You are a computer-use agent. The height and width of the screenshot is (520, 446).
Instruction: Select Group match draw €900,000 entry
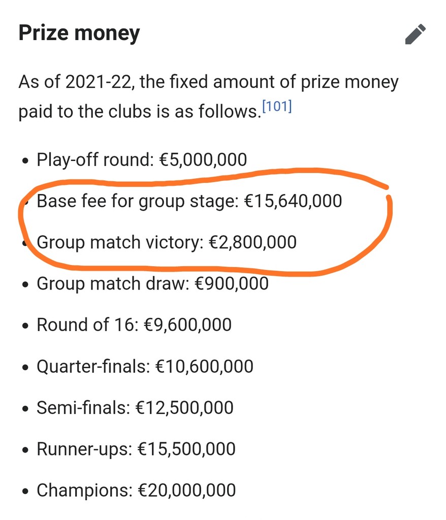[x=152, y=284]
